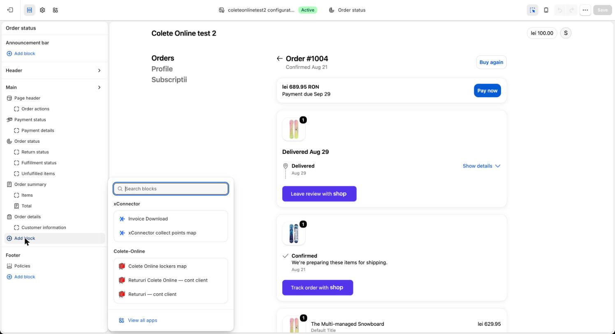The image size is (615, 334).
Task: Click the redo arrow icon
Action: (571, 10)
